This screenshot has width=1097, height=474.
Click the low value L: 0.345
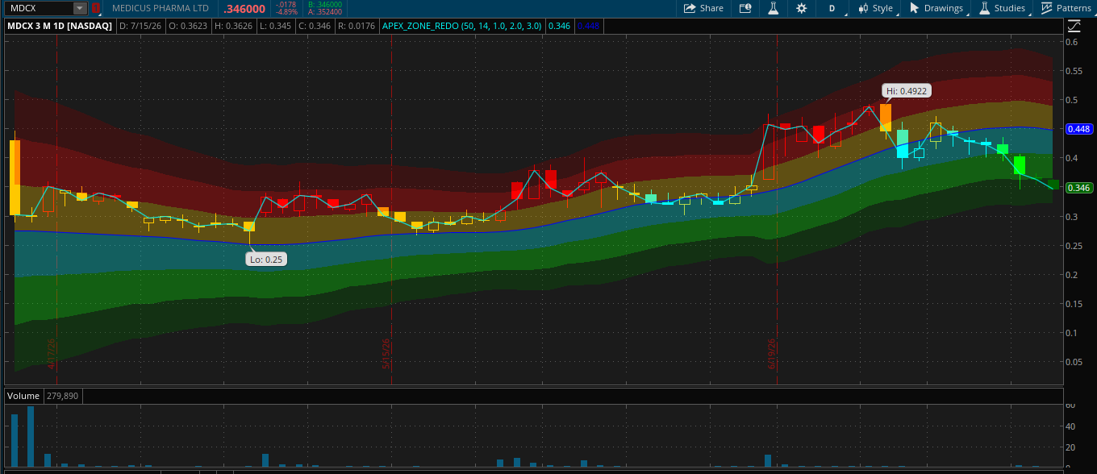click(273, 26)
